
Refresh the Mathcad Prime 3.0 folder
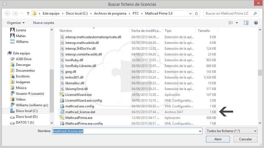coord(196,13)
